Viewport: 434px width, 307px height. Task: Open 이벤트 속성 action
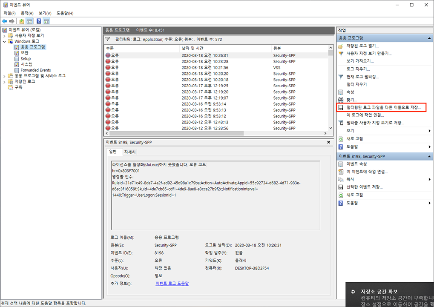pyautogui.click(x=356, y=164)
